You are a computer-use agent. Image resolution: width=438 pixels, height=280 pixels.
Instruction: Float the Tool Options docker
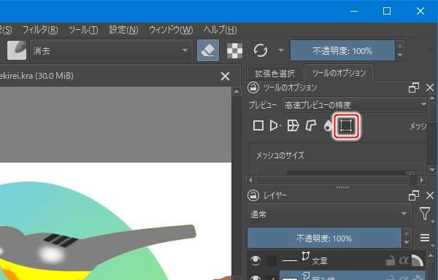click(x=414, y=87)
